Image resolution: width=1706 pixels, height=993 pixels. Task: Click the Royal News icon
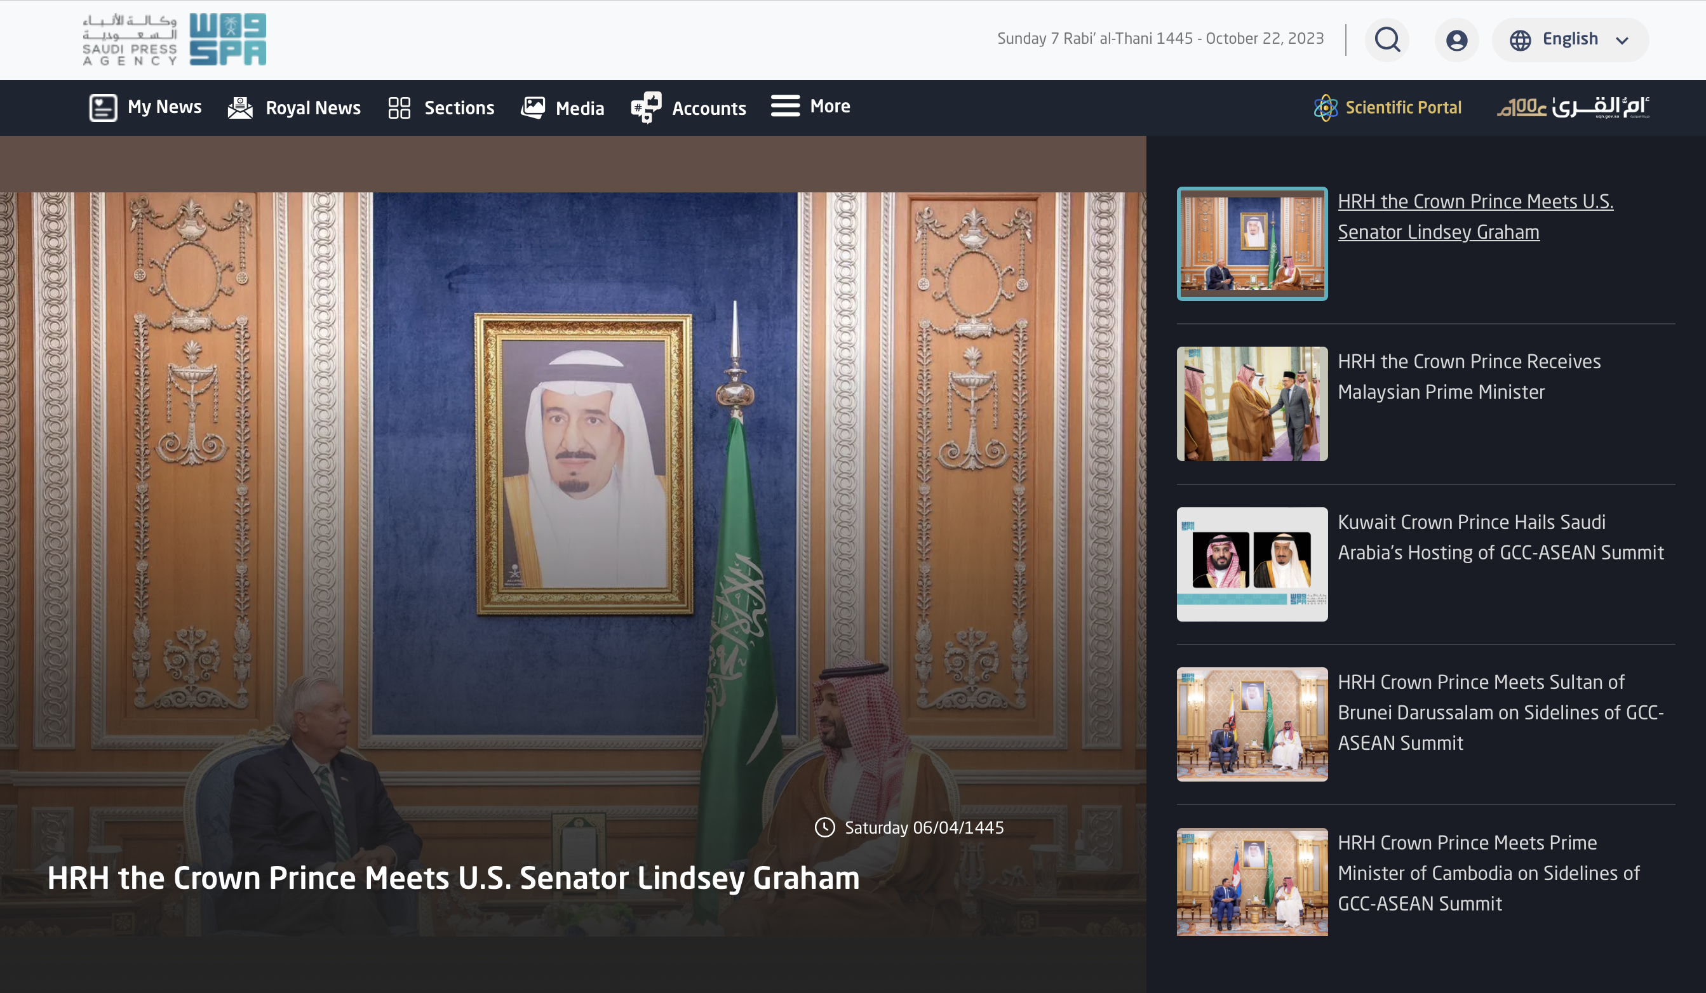[x=239, y=107]
